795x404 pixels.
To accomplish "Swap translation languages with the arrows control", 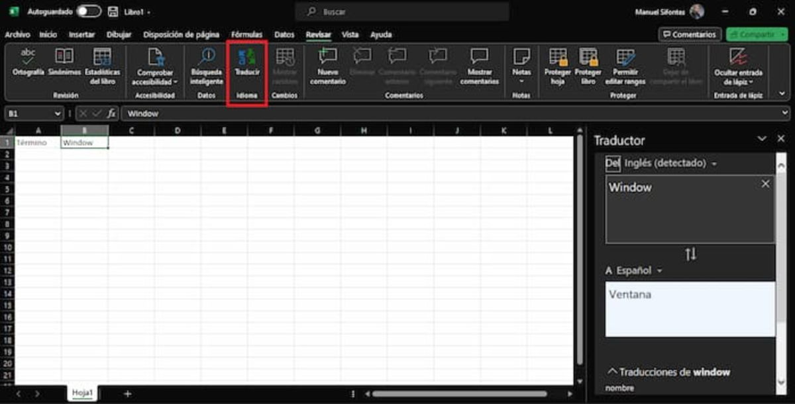I will [691, 254].
